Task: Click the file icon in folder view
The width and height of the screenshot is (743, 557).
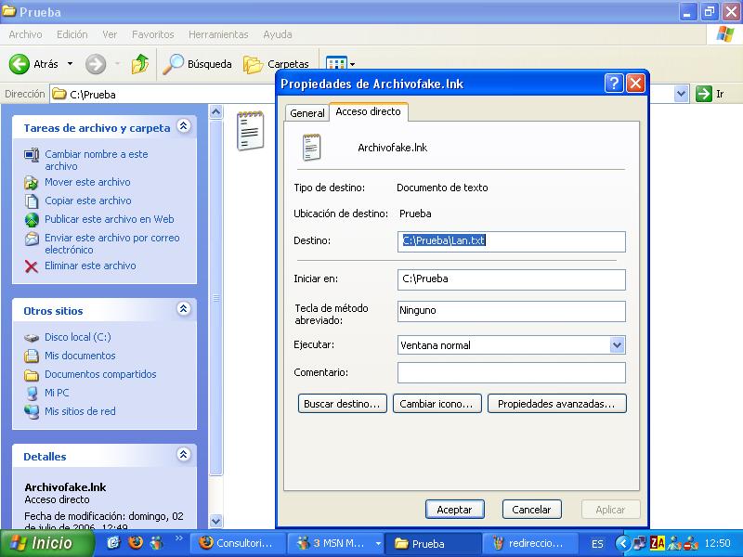Action: [x=250, y=130]
